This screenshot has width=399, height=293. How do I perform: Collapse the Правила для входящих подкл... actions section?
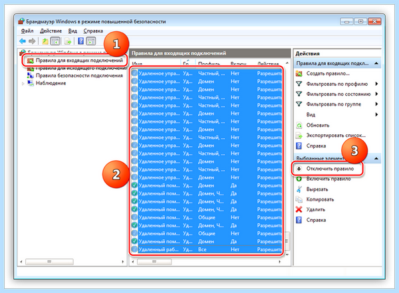pos(376,63)
